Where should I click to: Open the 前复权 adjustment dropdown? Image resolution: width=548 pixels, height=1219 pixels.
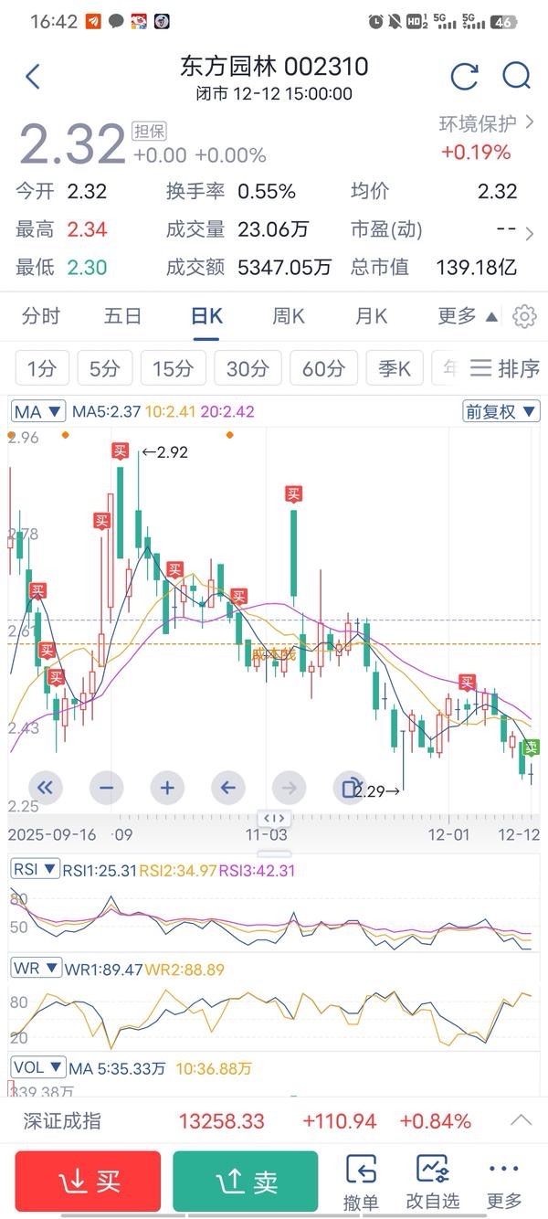click(x=501, y=412)
